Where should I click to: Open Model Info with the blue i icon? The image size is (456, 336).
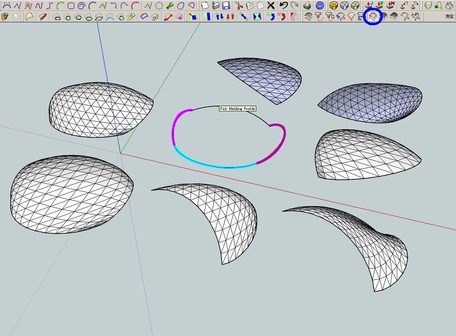[320, 5]
